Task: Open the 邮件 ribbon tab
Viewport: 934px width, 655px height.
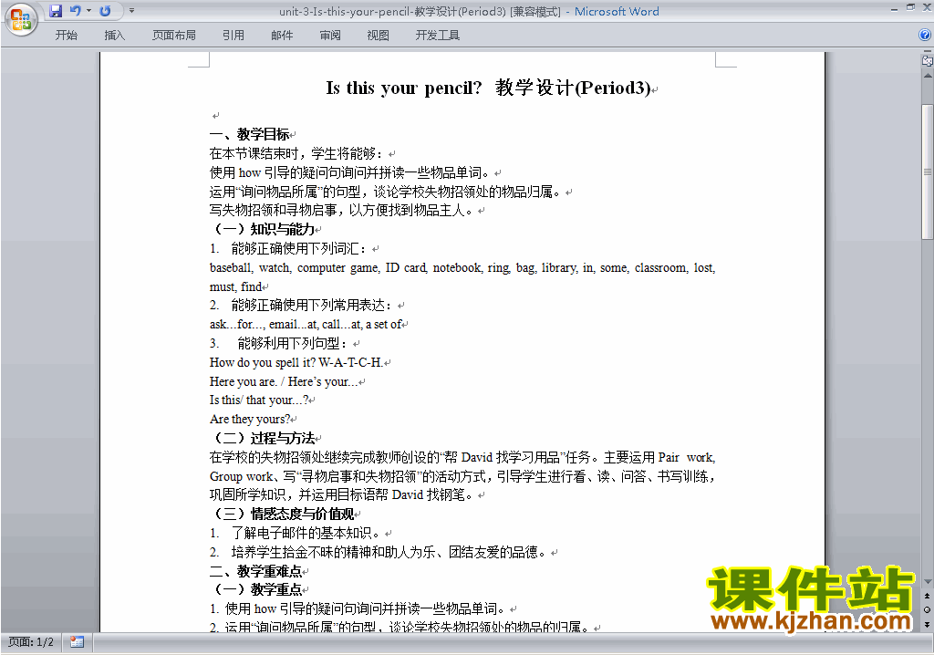Action: [282, 36]
